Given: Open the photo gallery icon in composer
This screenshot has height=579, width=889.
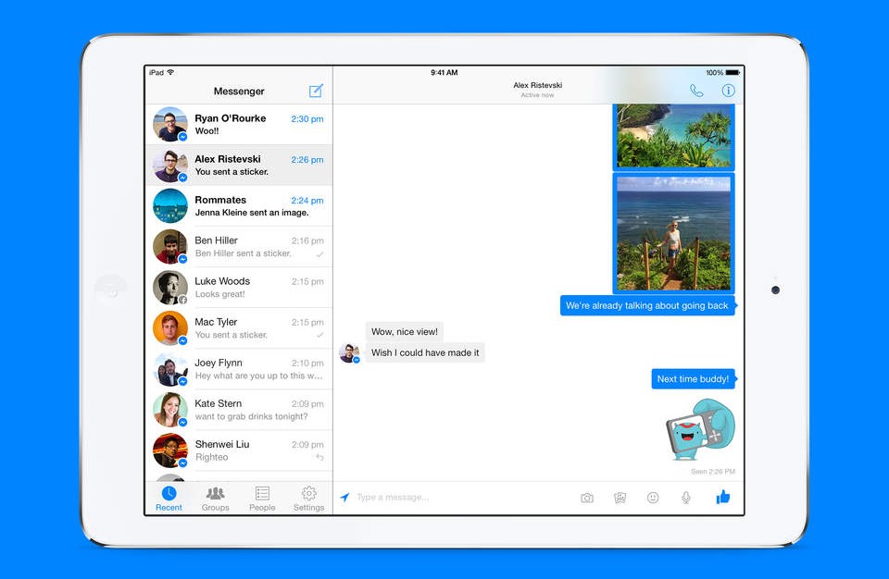Looking at the screenshot, I should click(620, 498).
